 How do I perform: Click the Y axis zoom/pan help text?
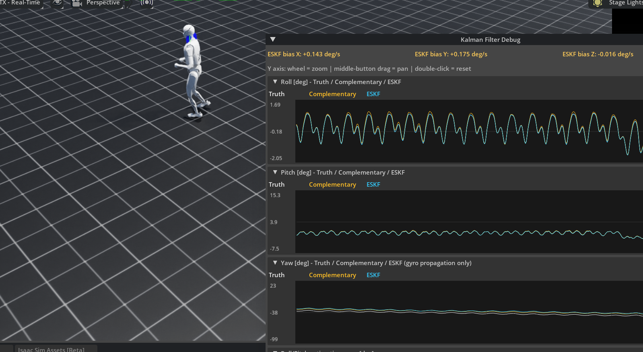point(369,69)
